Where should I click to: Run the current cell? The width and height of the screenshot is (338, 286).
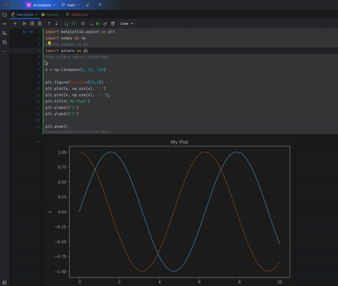(66, 24)
